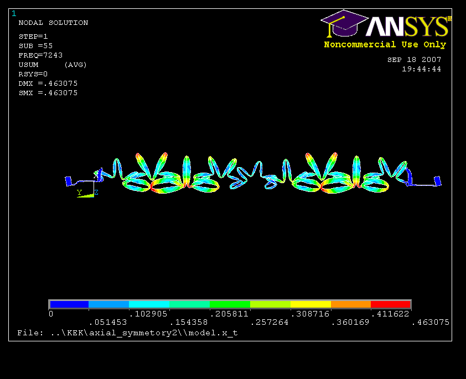
Task: Click the USUM (AVG) label
Action: (53, 65)
